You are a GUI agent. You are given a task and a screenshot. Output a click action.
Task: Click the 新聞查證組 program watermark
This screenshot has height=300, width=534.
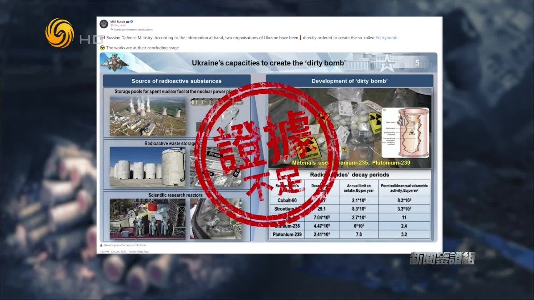pos(442,259)
